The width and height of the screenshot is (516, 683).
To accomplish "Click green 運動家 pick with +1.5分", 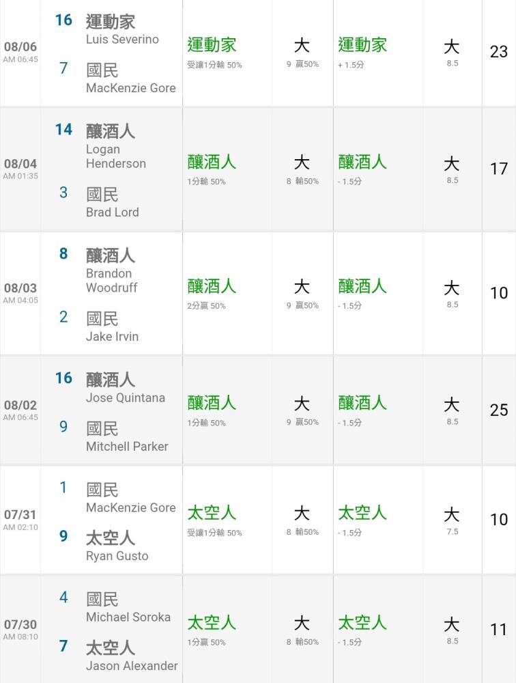I will (x=362, y=53).
